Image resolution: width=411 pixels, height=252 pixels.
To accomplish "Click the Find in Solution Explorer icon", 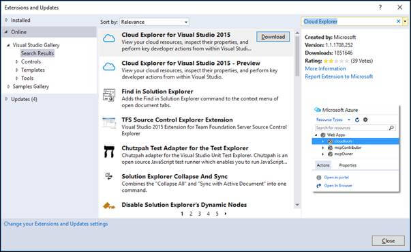I will [109, 95].
